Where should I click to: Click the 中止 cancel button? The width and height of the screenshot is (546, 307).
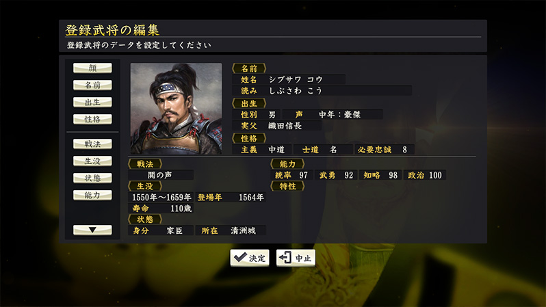coord(296,258)
